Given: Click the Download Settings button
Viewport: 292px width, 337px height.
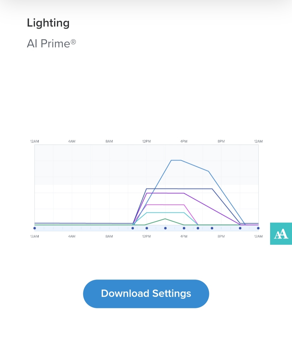Looking at the screenshot, I should point(146,294).
